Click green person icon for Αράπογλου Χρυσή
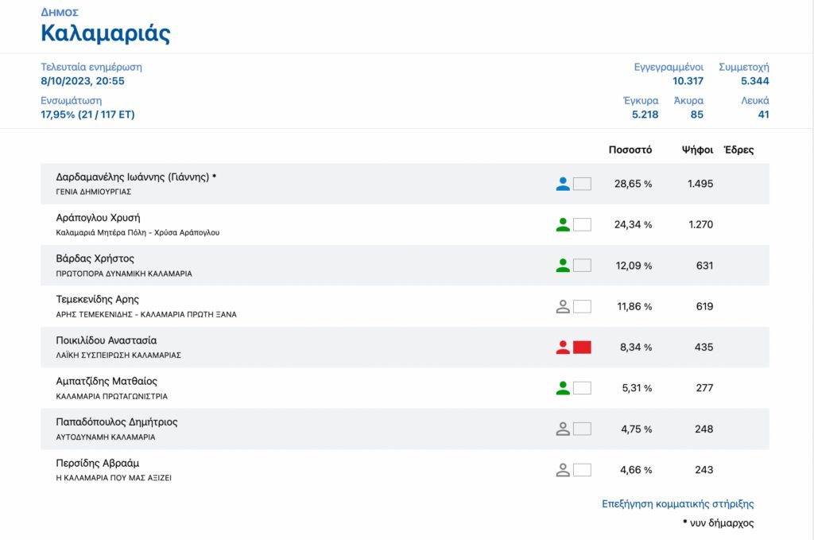Viewport: 814px width, 540px height. [563, 225]
